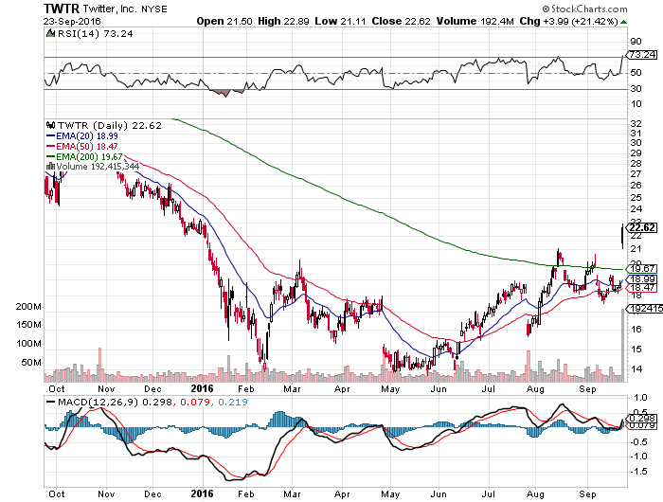This screenshot has width=663, height=502.
Task: Click 'Mar' label under price chart
Action: click(x=292, y=388)
